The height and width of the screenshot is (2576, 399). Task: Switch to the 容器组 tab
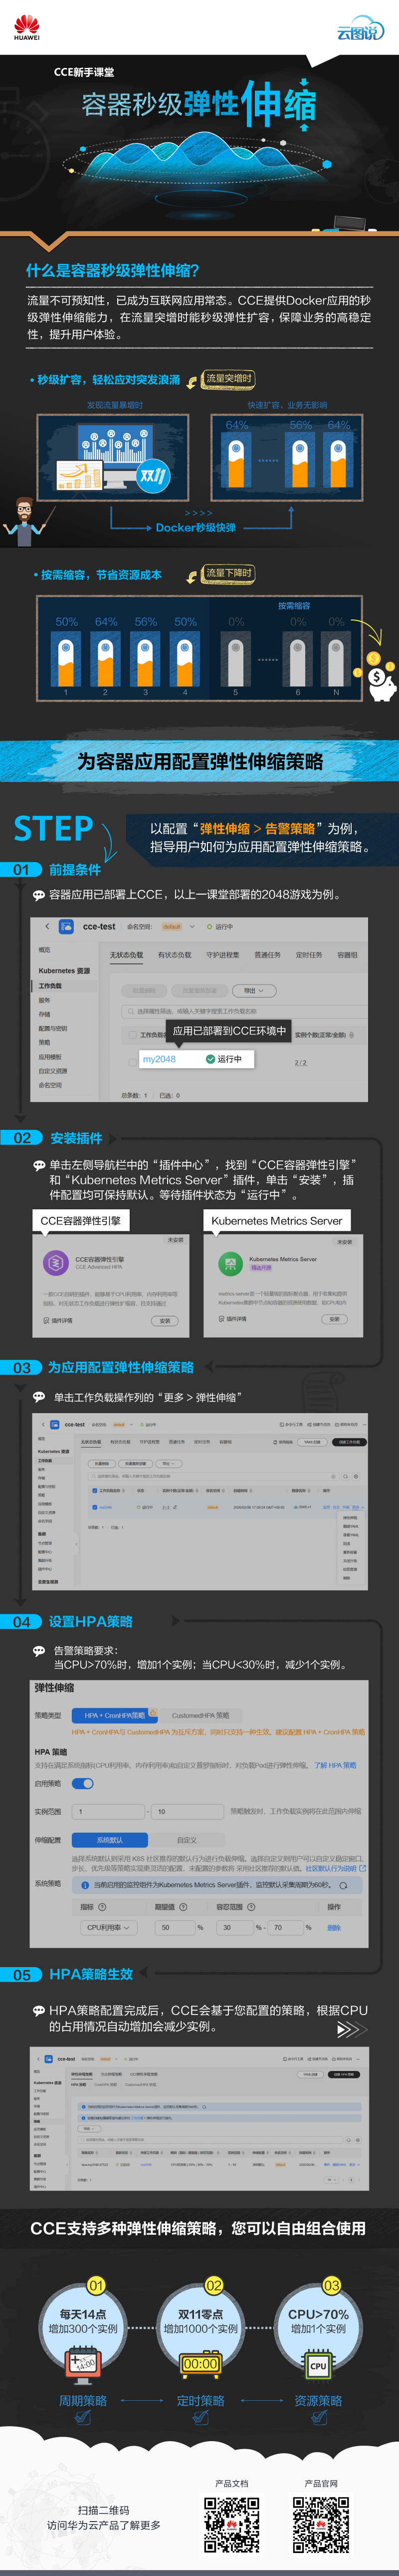[x=347, y=954]
